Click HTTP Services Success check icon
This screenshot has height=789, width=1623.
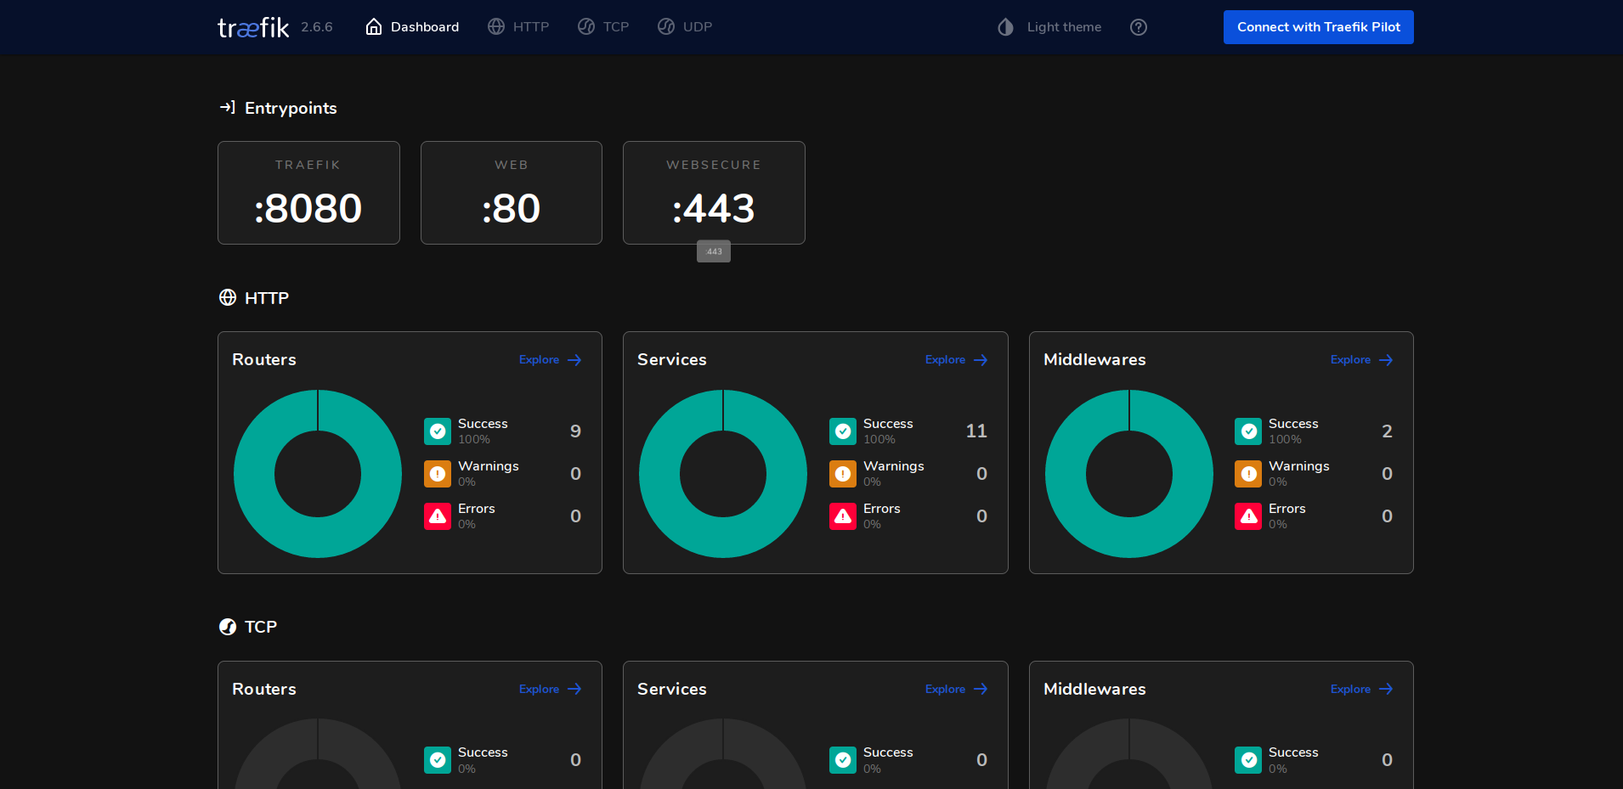click(x=843, y=431)
